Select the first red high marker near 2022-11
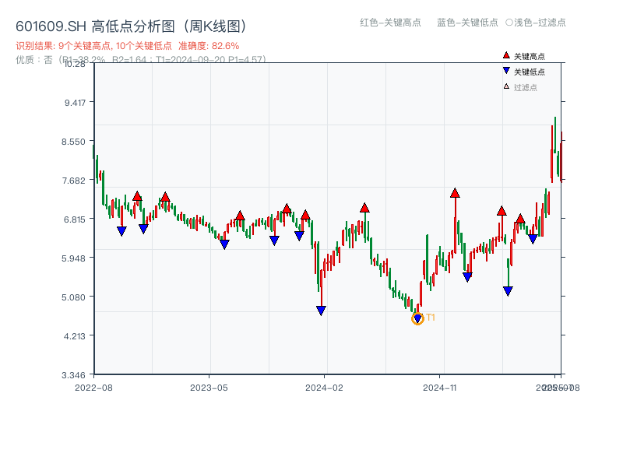623x467 pixels. (137, 196)
